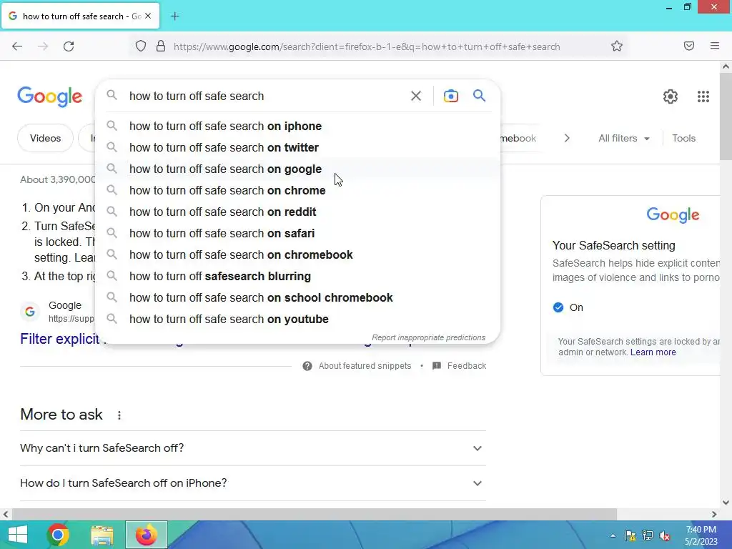The image size is (732, 549).
Task: Choose the 'on chromebook' suggestion
Action: click(x=298, y=255)
